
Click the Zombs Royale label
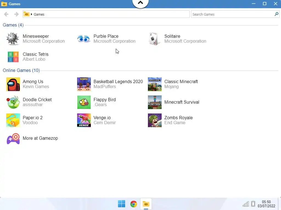[x=178, y=118]
